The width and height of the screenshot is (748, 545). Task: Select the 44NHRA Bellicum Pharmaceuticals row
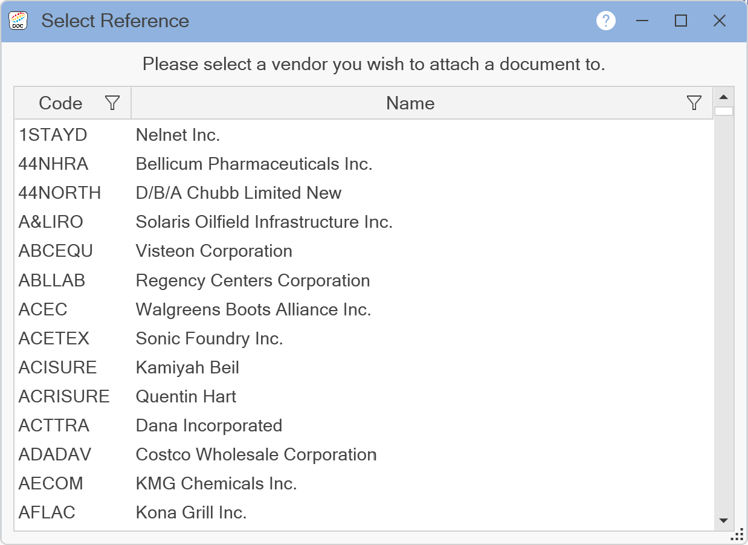point(254,164)
